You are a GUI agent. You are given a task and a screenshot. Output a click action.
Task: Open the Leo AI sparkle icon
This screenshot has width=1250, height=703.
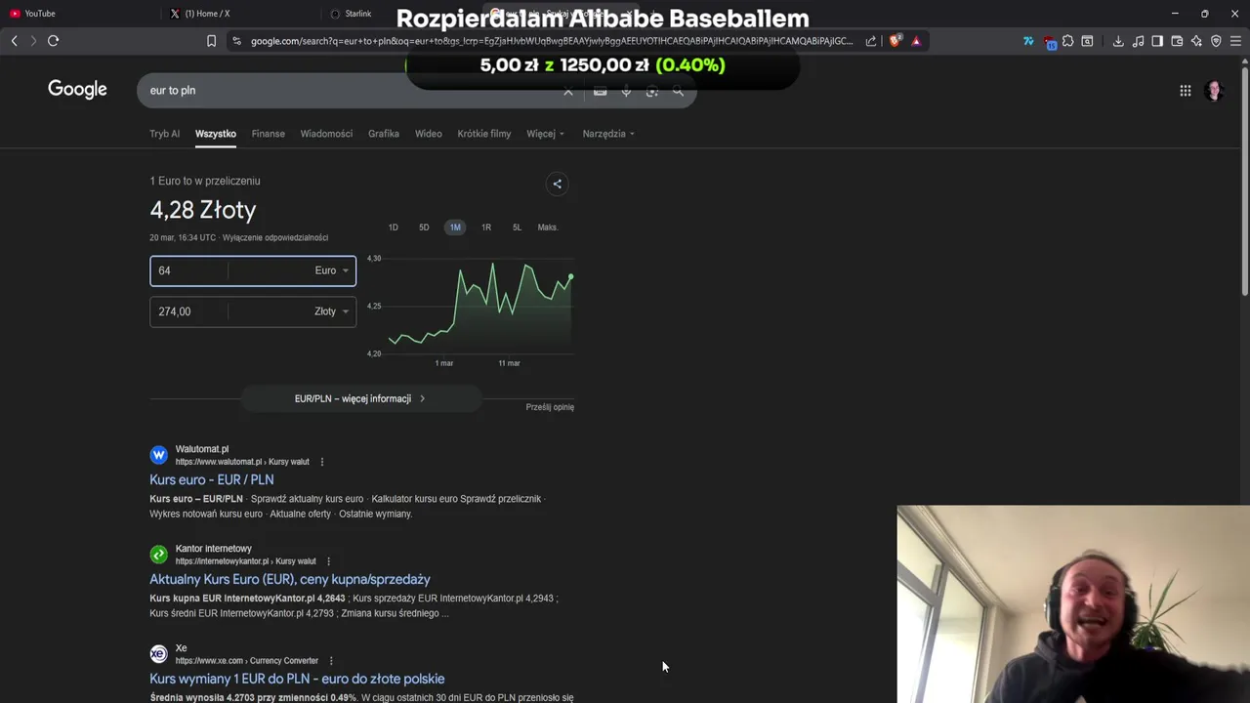1196,41
